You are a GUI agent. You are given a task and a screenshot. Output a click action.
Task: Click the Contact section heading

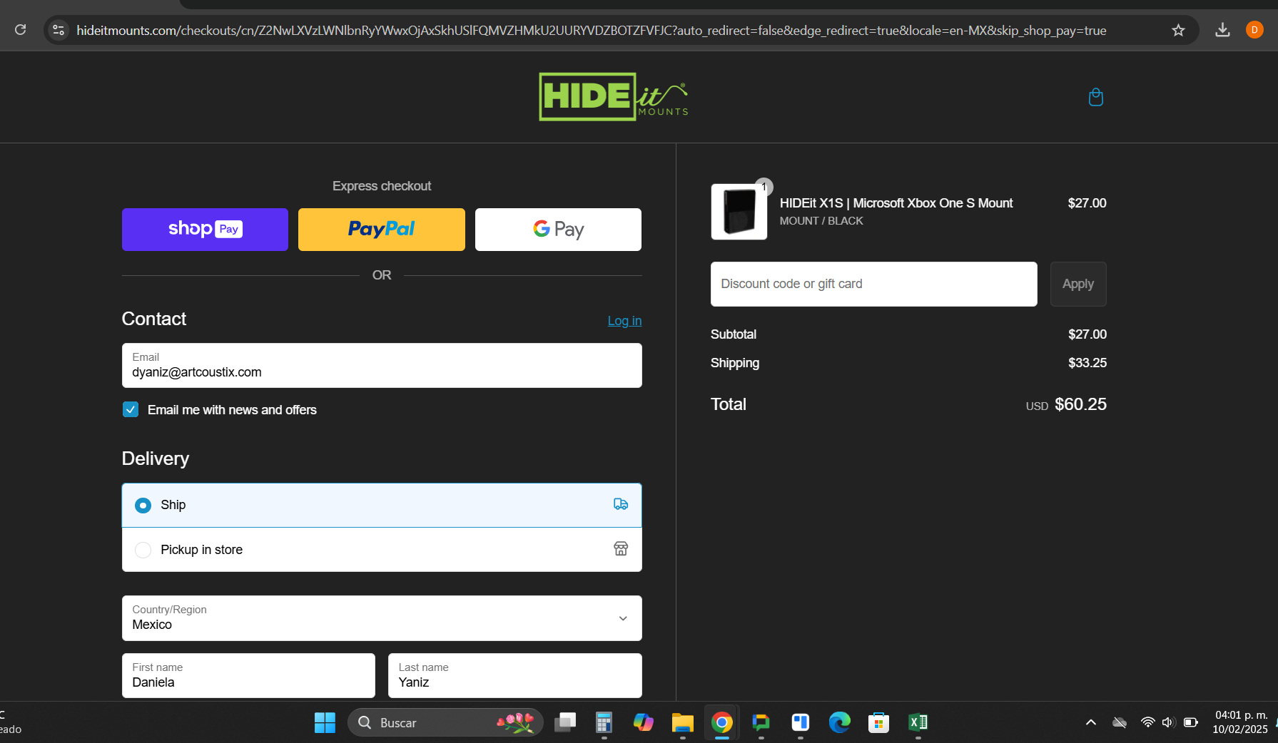154,319
